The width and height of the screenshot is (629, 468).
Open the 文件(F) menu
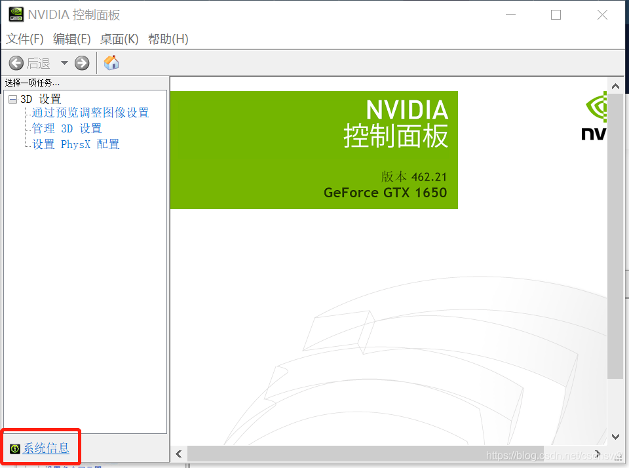[25, 39]
